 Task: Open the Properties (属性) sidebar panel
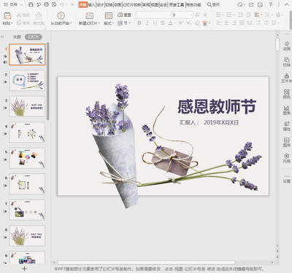[x=287, y=126]
